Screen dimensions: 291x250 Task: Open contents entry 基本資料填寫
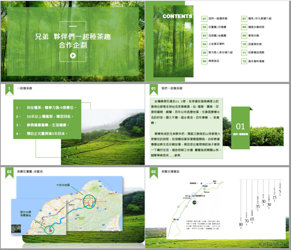point(256,61)
